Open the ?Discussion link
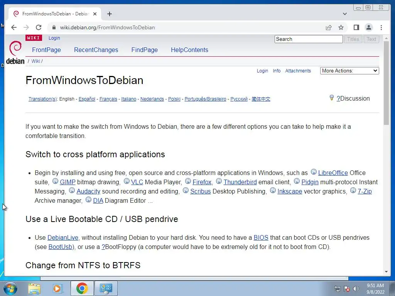Viewport: 395px width, 296px height. (x=353, y=98)
